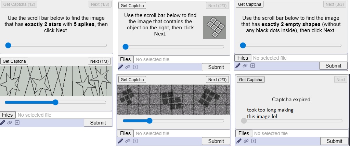Click the greyed-out 'Next (1/3)' button
This screenshot has height=147, width=350.
[x=100, y=4]
